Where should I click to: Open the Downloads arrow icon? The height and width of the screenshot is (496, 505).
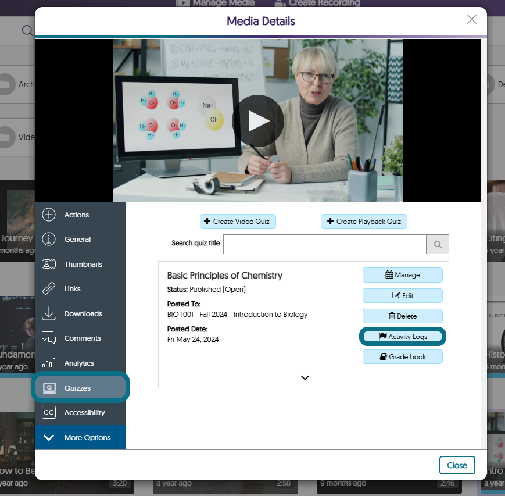pyautogui.click(x=49, y=313)
